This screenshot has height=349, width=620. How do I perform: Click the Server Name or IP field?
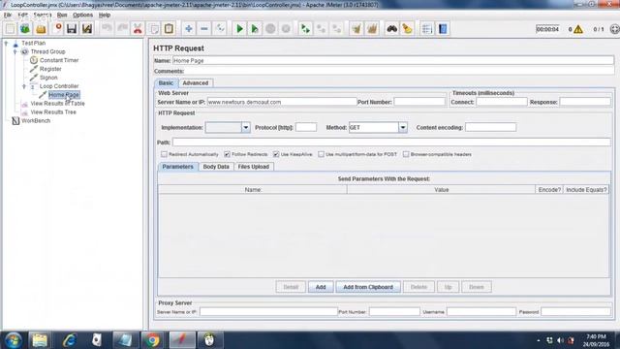click(x=282, y=102)
